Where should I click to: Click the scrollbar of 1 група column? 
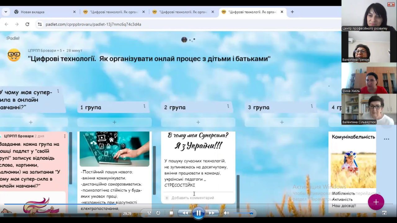(x=154, y=170)
